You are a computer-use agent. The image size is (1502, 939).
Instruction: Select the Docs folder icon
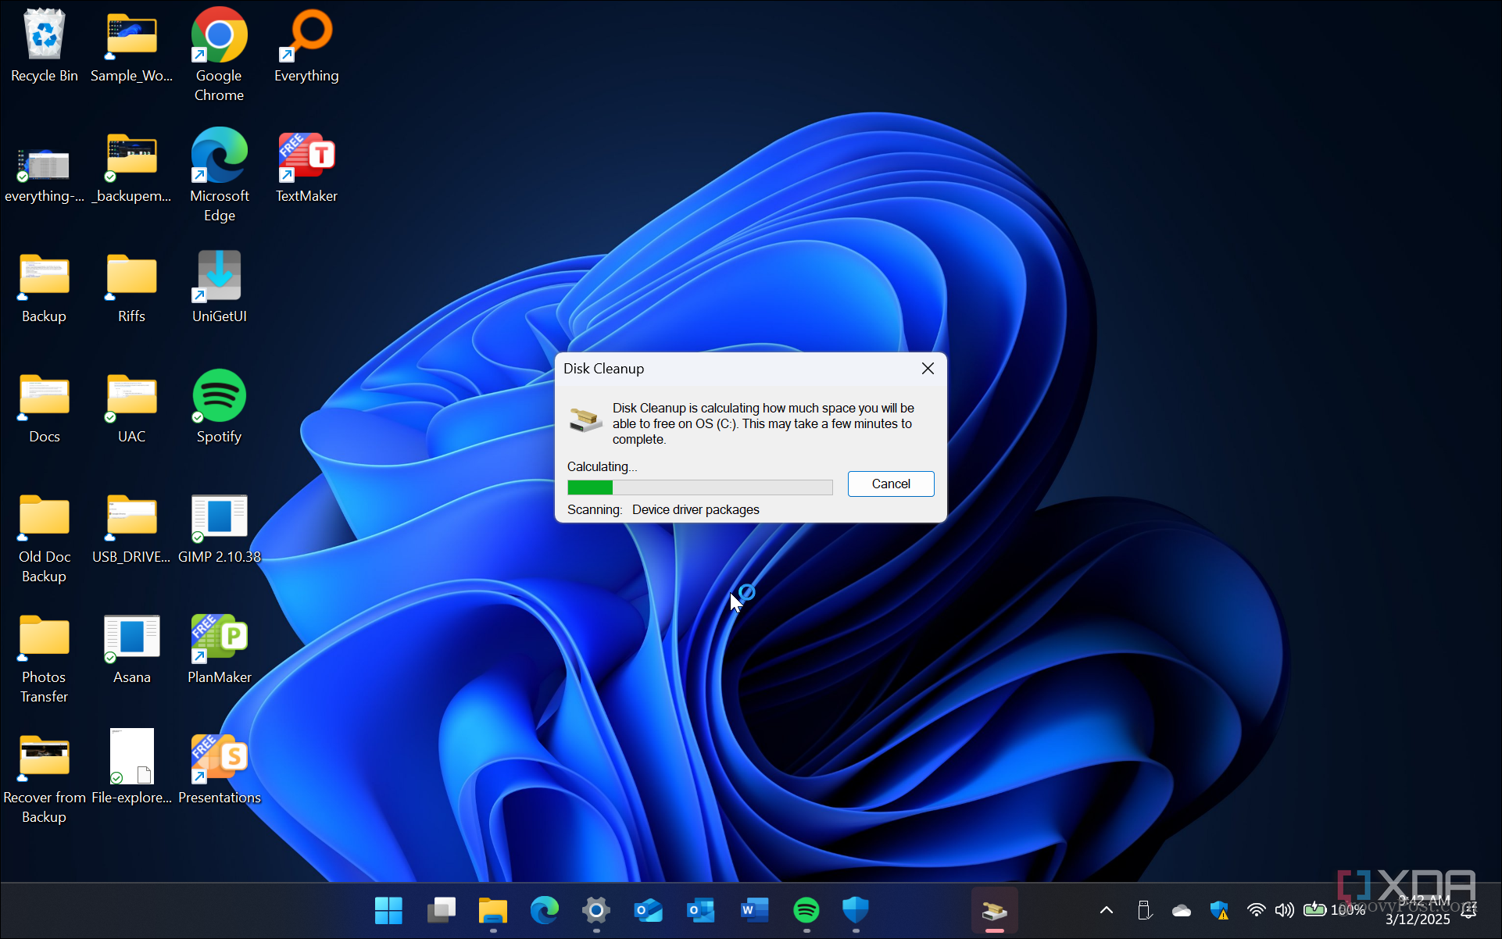click(45, 408)
